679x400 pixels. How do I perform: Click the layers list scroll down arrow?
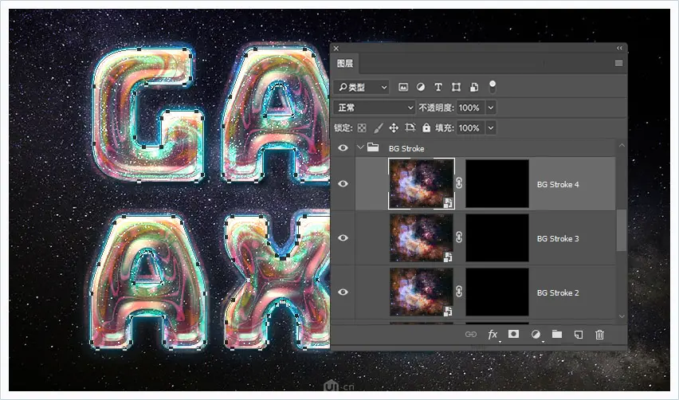coord(622,316)
